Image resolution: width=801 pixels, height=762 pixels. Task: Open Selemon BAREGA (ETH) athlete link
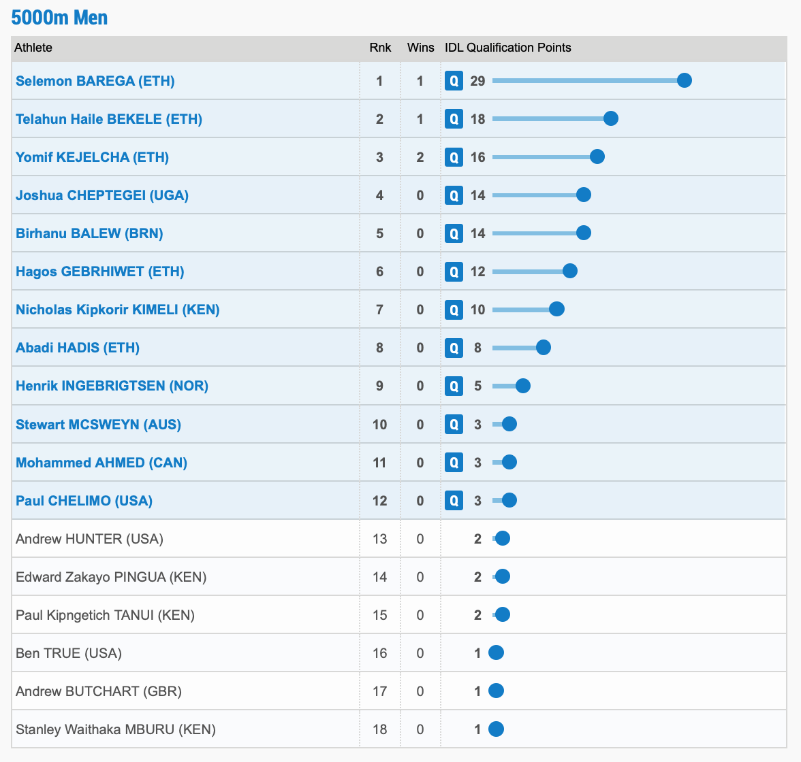95,81
